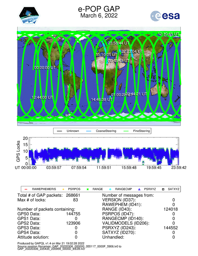The image size is (198, 256).
Task: Click the e-POP GAP title text
Action: click(99, 9)
